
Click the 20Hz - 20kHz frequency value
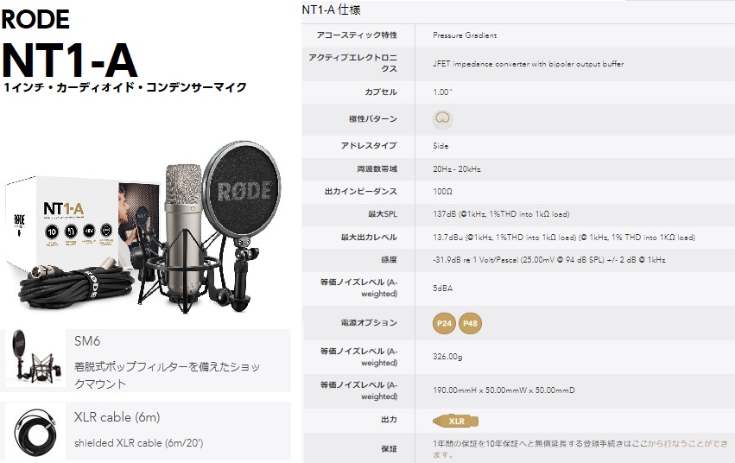(x=457, y=168)
